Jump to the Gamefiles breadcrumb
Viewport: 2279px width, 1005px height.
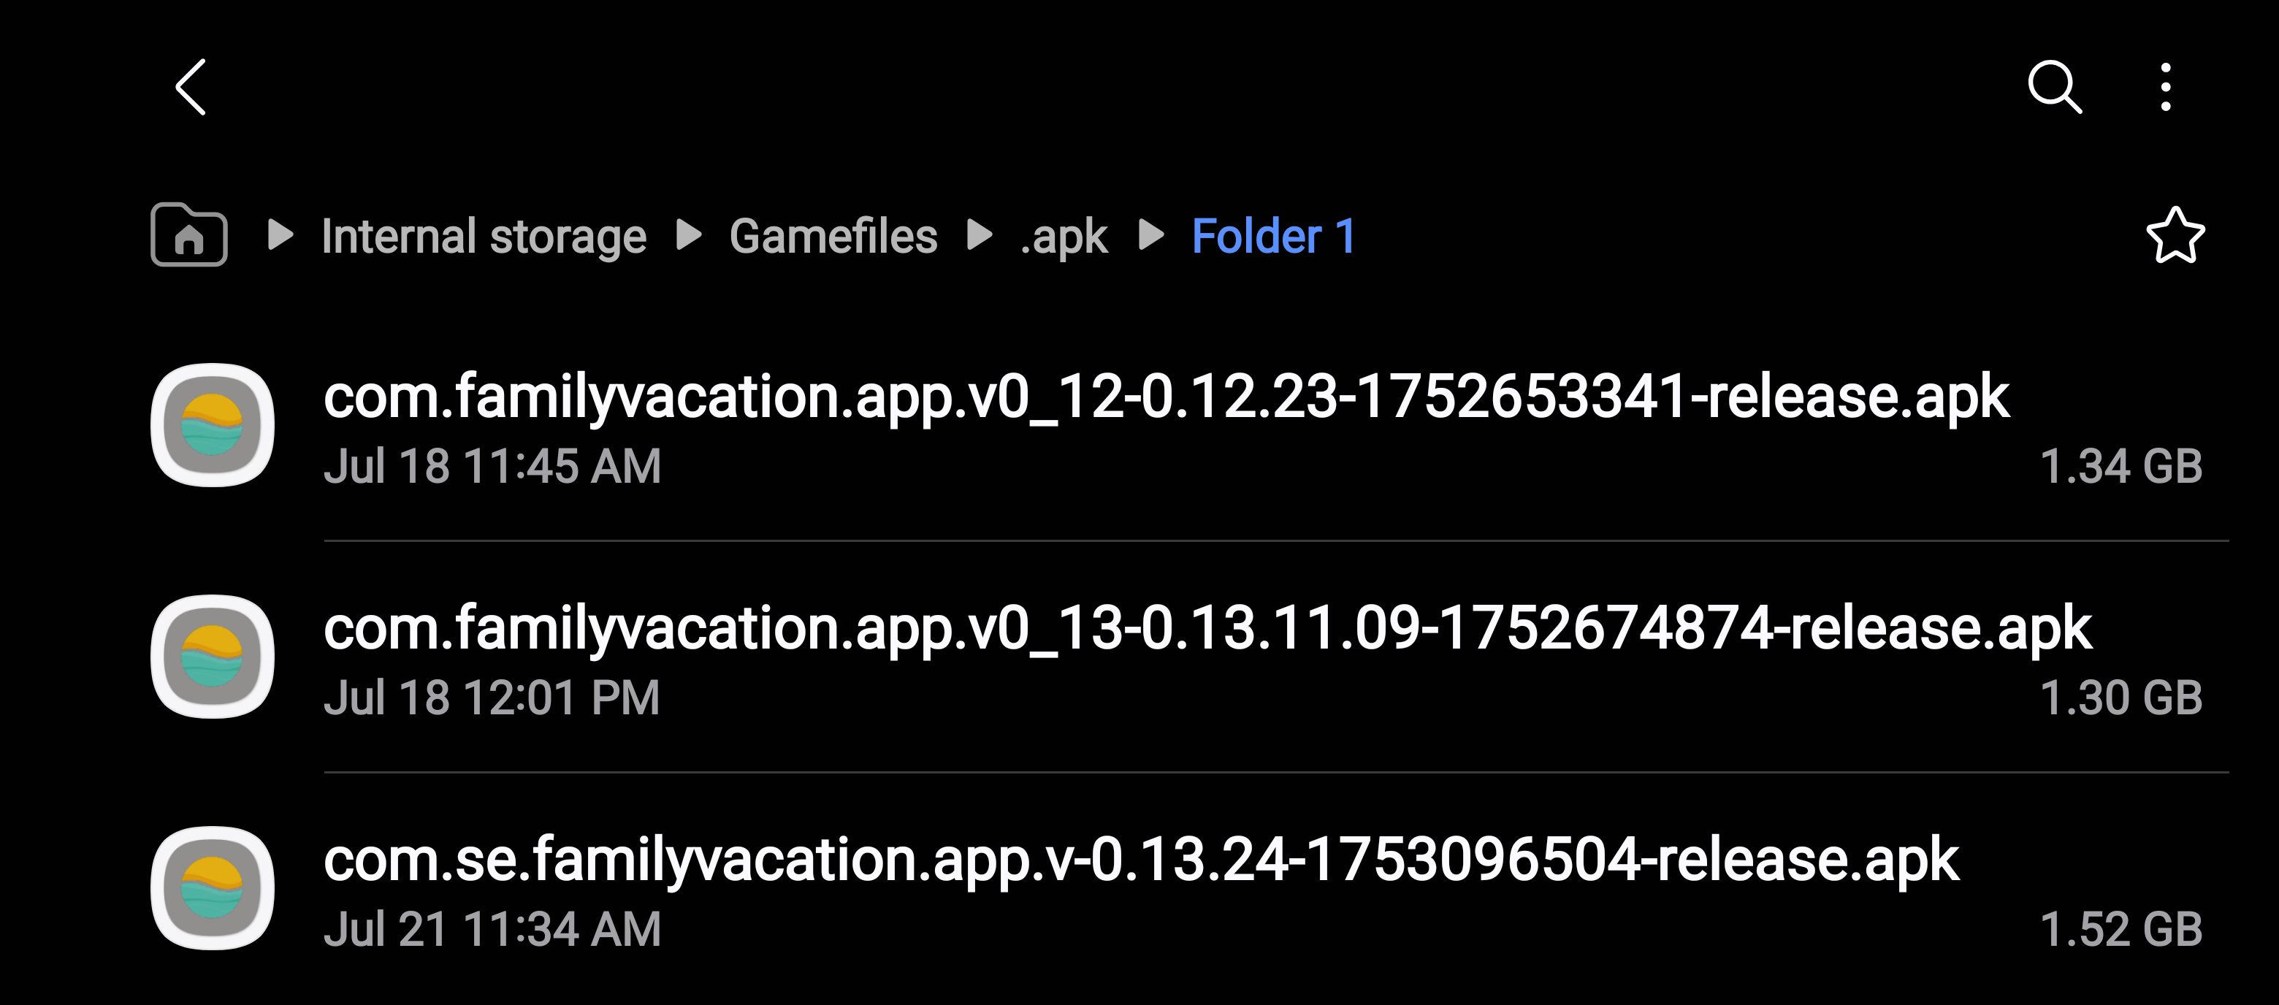click(x=833, y=236)
